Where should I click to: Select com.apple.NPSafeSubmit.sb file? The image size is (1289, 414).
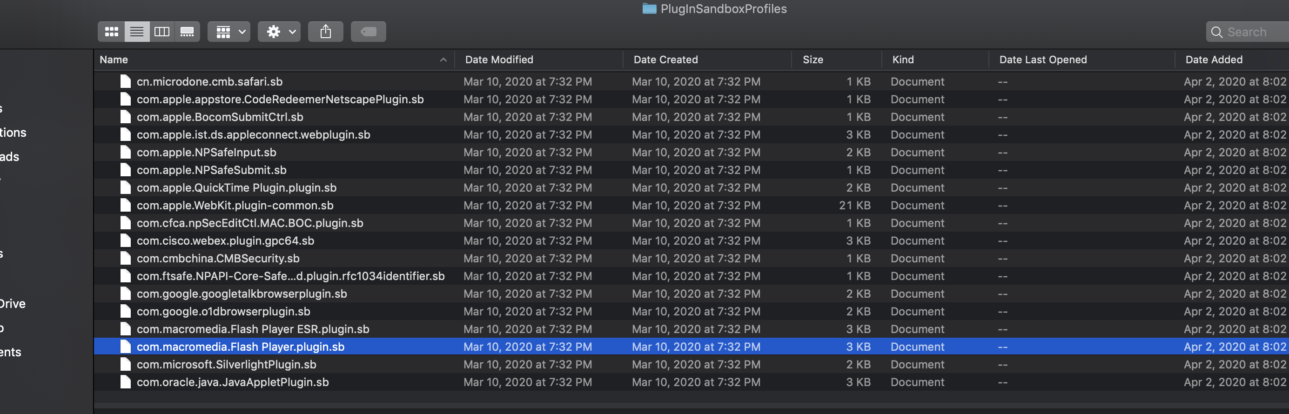691,170
